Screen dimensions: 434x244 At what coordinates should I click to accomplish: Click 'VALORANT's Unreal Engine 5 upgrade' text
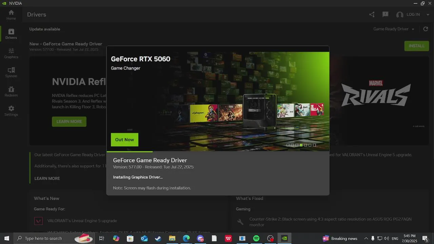(82, 221)
